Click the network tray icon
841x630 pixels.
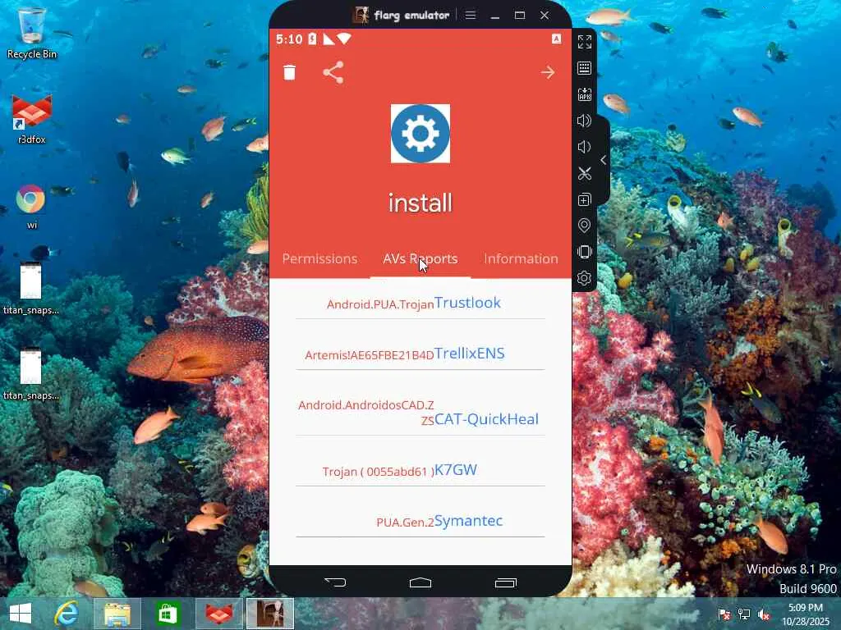coord(744,614)
